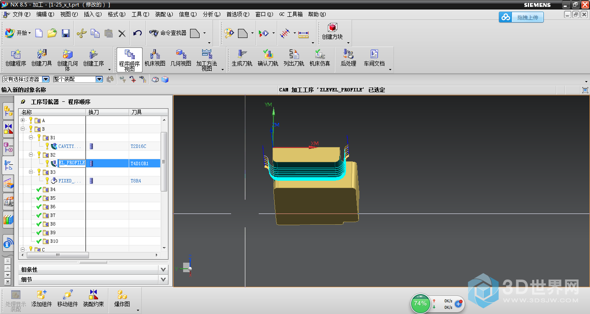590x314 pixels.
Task: Click the palette edit display icon
Action: click(228, 33)
